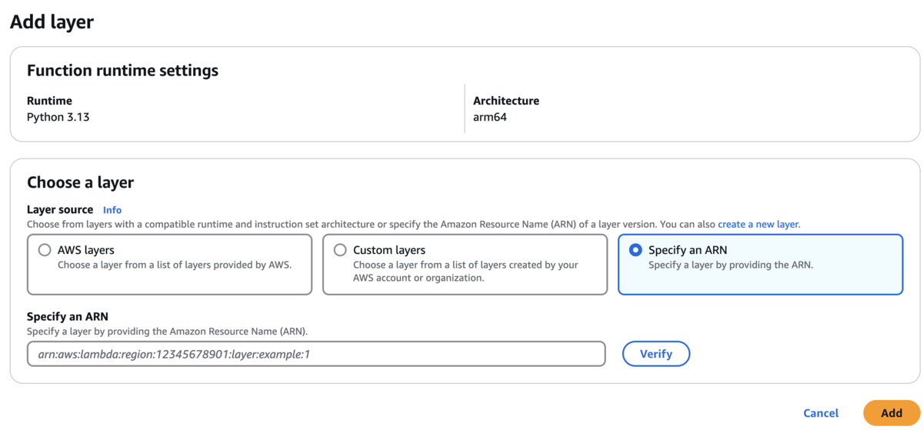
Task: Focus the layer ARN text input field
Action: click(x=316, y=354)
